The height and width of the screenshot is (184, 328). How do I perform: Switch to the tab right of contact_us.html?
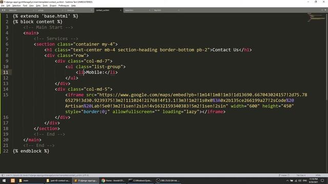tap(137, 10)
